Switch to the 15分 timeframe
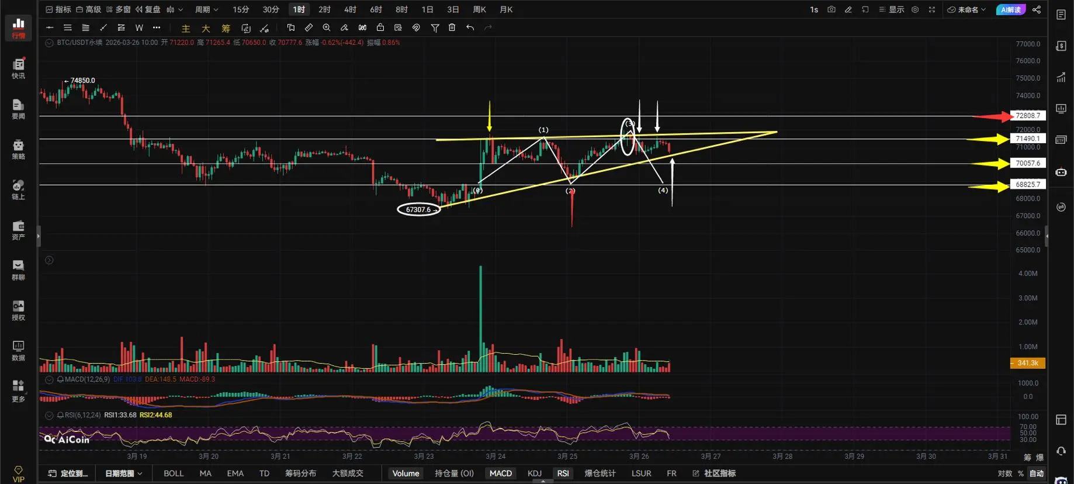 coord(241,9)
